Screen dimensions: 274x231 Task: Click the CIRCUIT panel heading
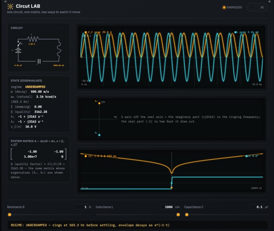(17, 28)
